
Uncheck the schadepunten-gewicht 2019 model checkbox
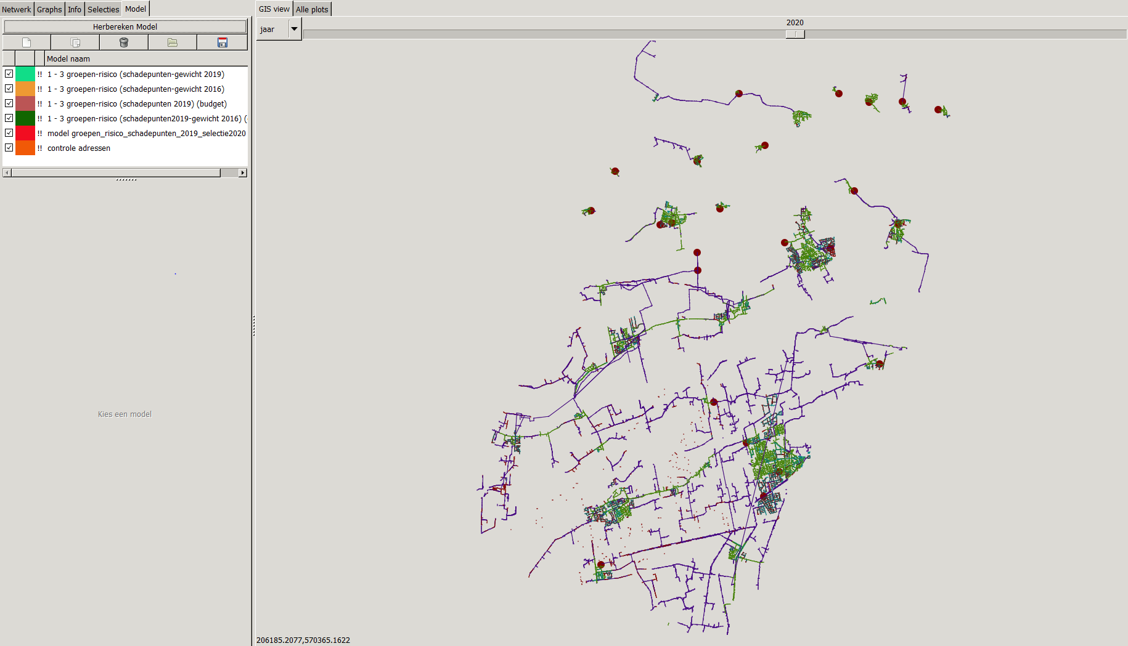9,74
